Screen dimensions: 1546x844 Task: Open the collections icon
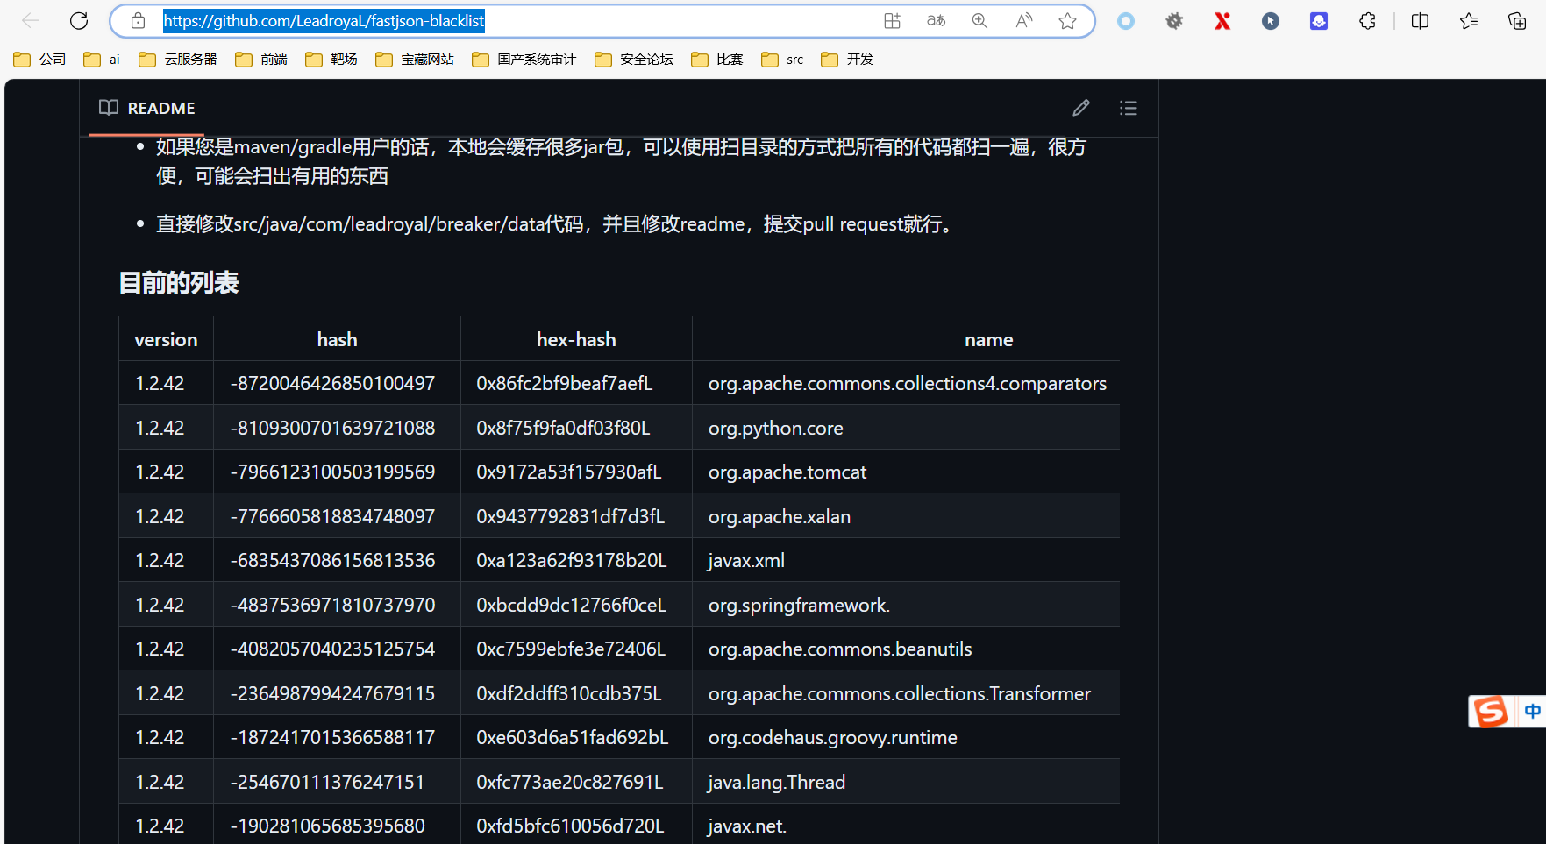(x=1517, y=21)
